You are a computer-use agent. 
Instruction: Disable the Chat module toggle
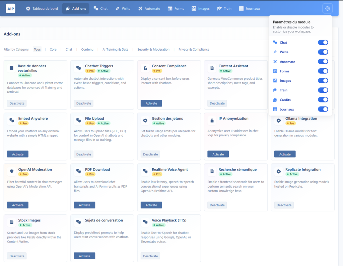pos(323,43)
